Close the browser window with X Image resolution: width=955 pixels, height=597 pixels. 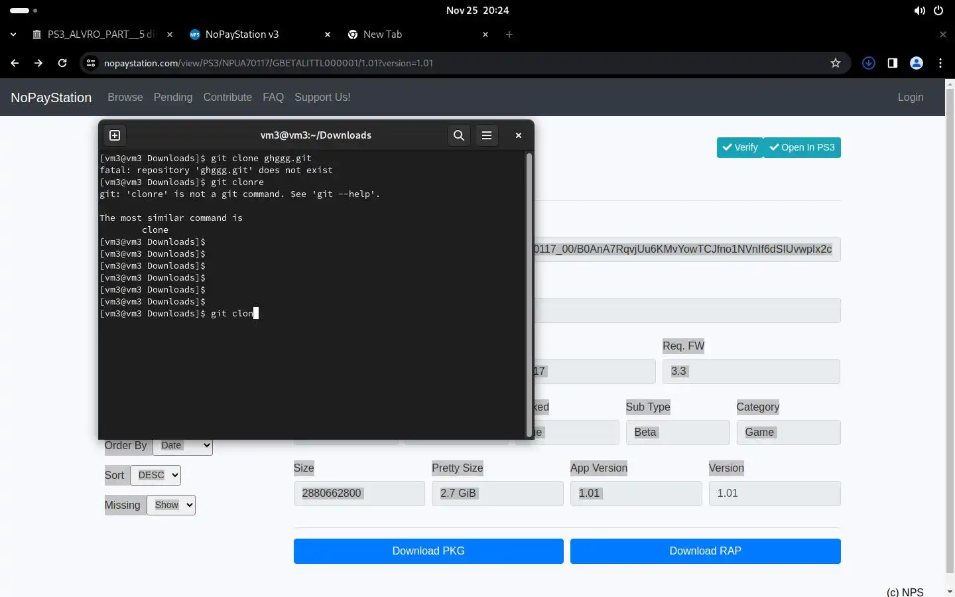coord(943,34)
